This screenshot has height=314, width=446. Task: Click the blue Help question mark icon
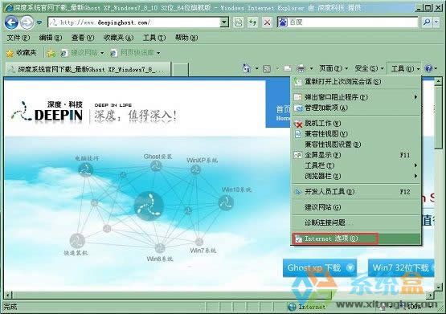tap(428, 68)
